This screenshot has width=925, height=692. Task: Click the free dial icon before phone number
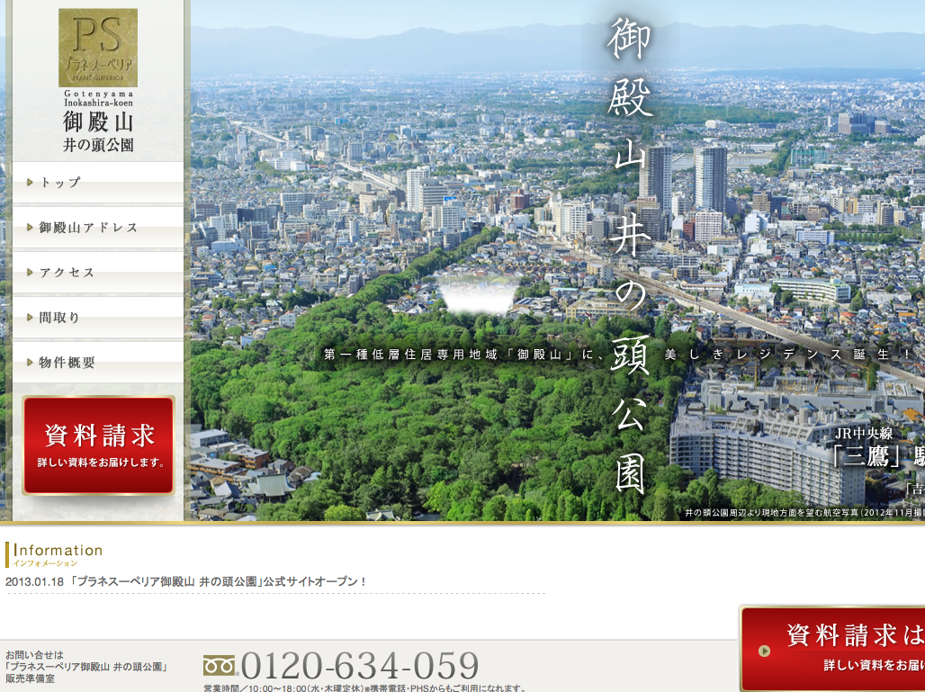pyautogui.click(x=219, y=666)
